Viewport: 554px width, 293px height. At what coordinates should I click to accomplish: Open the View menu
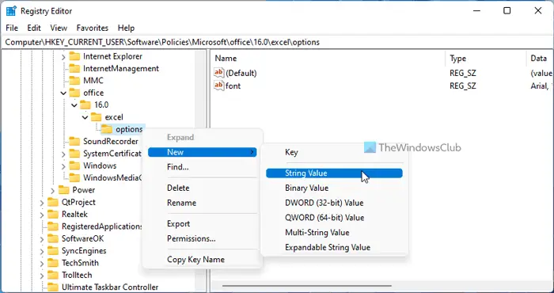(59, 28)
